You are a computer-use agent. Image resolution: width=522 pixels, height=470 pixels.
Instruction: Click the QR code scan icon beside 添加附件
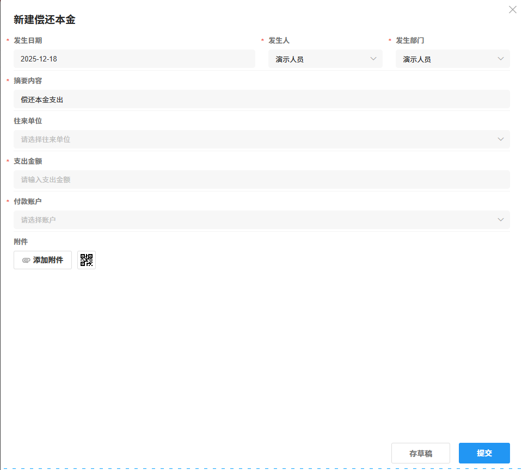pyautogui.click(x=86, y=259)
